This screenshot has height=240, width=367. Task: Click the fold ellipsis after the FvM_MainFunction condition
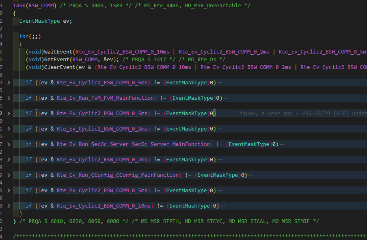[226, 98]
